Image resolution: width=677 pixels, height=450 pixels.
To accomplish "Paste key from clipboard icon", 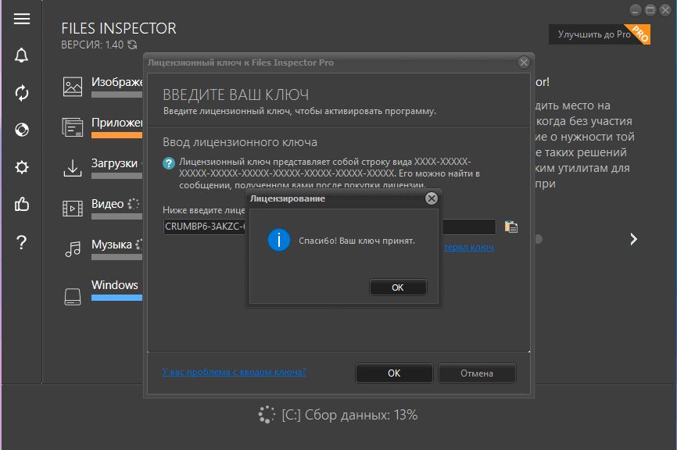I will coord(511,227).
